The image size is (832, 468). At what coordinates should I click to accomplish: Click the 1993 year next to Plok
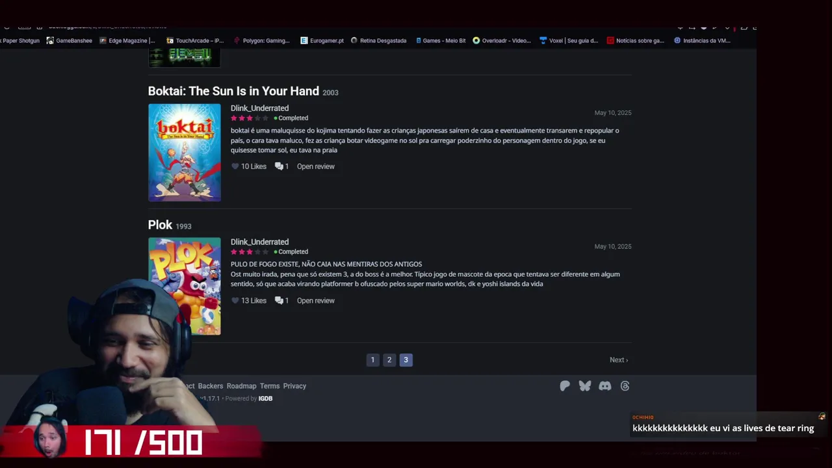coord(183,226)
